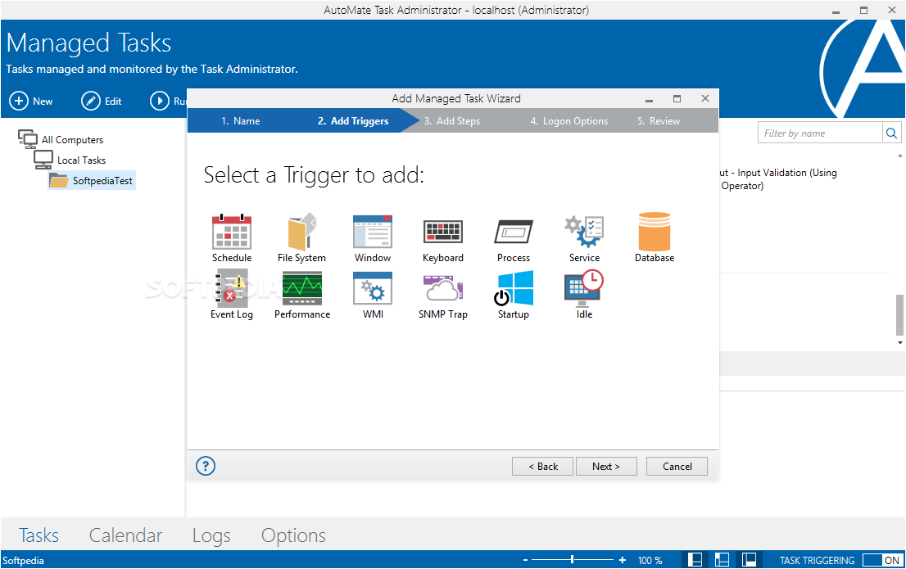Click the Next > button

click(x=606, y=466)
